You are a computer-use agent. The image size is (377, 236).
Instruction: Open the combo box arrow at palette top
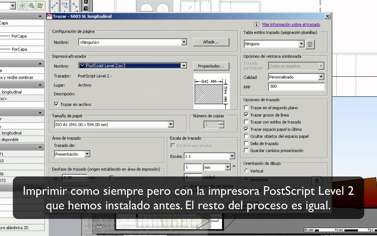tap(13, 6)
